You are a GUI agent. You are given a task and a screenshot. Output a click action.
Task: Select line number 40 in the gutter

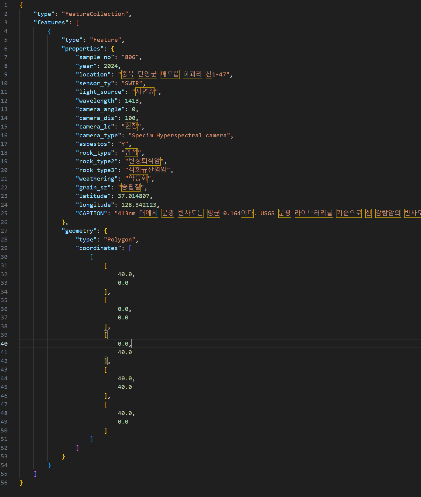coord(4,344)
